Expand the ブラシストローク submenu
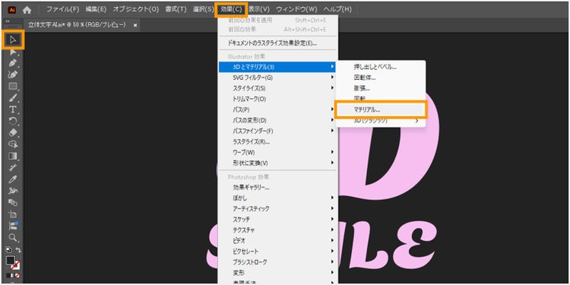 click(278, 262)
